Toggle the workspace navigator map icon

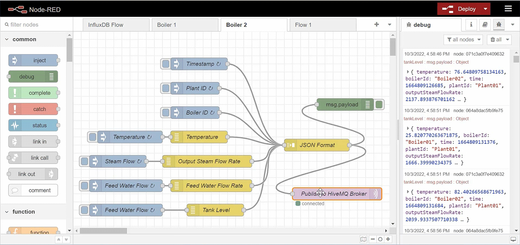pos(364,239)
